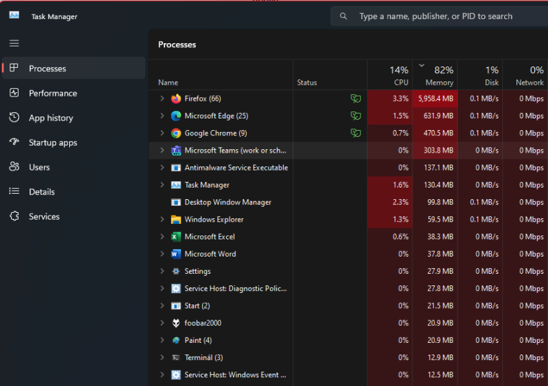Expand the Terminál (3) process group
The height and width of the screenshot is (386, 548).
pos(162,357)
